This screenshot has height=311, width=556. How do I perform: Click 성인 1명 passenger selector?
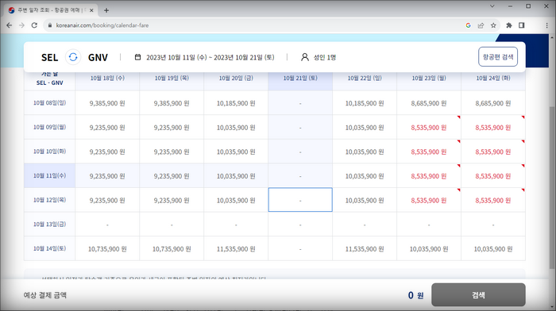point(324,57)
